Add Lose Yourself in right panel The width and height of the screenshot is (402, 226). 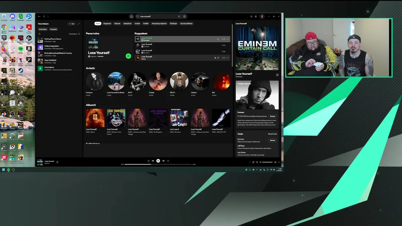tap(277, 75)
